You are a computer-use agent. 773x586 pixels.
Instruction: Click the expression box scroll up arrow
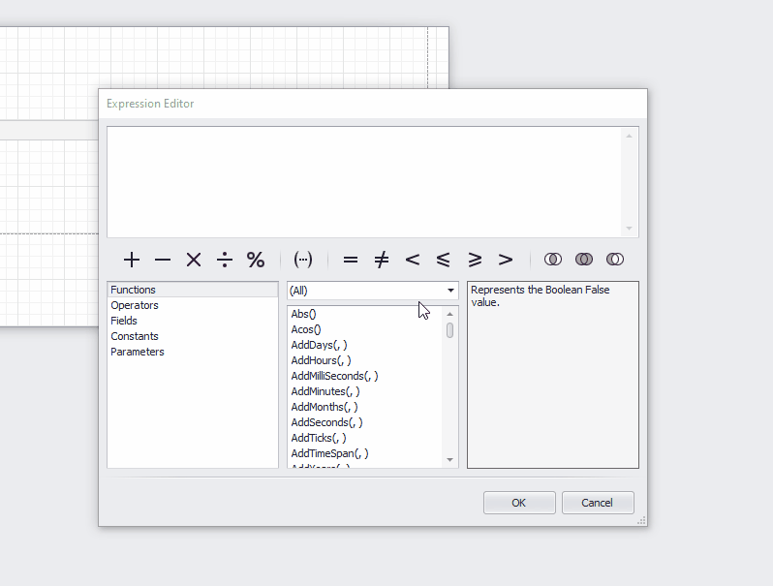coord(629,136)
